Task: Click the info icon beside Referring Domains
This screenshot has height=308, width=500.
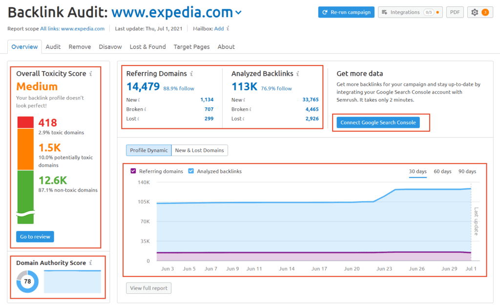Action: tap(191, 74)
